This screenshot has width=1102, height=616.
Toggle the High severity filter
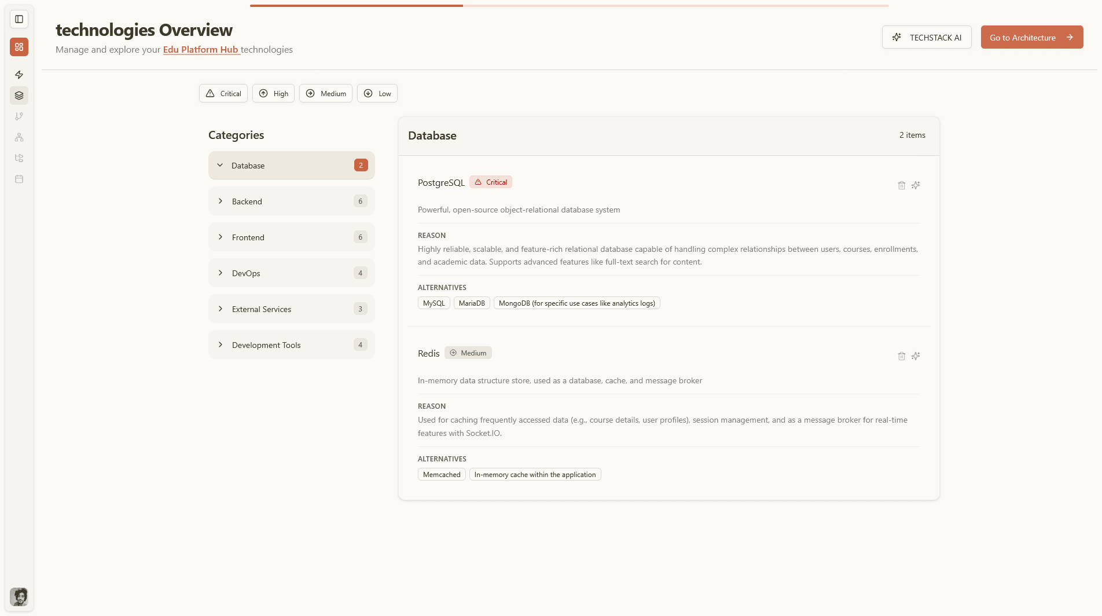click(x=273, y=93)
